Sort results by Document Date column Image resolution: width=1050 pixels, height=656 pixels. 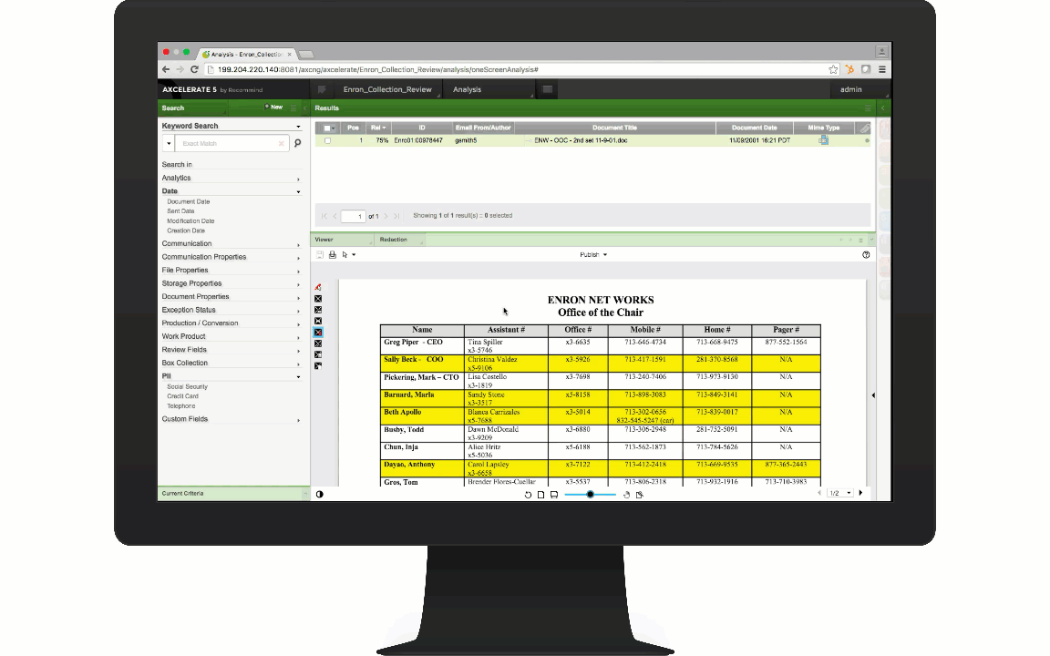coord(754,128)
